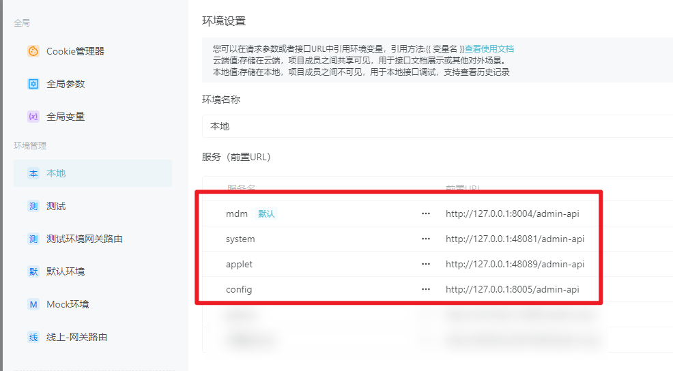Click the applet service name cell
The image size is (673, 371).
(x=239, y=264)
